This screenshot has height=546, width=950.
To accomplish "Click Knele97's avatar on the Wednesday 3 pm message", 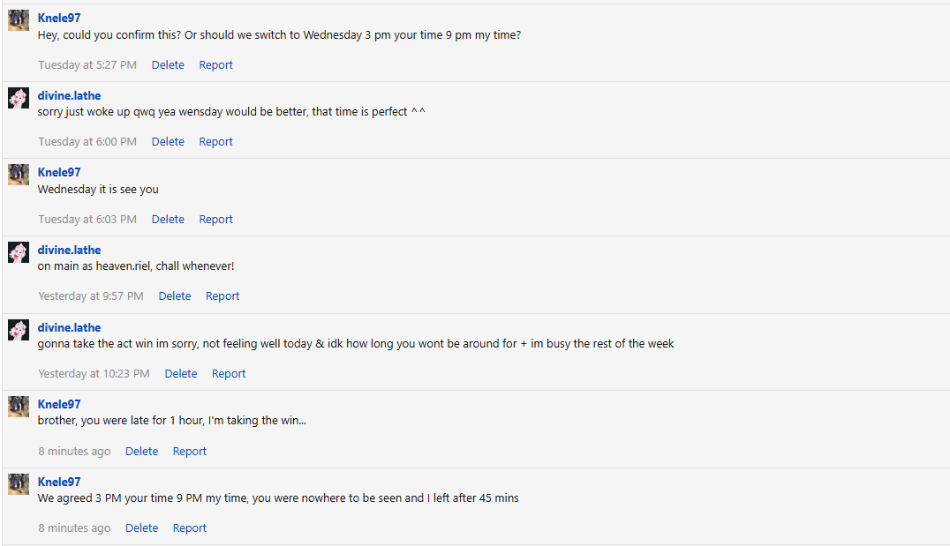I will [19, 20].
